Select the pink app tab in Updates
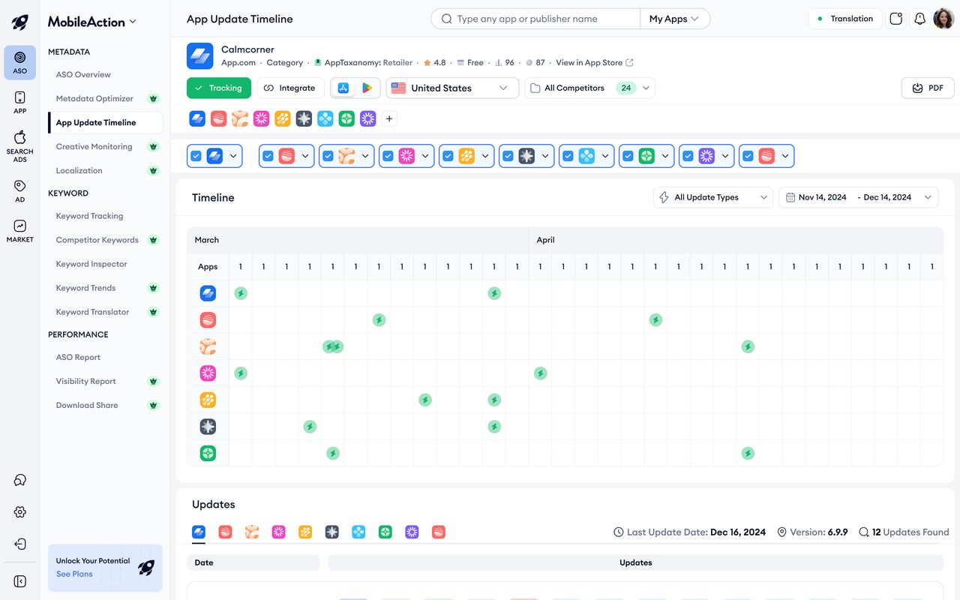960x600 pixels. pos(278,532)
